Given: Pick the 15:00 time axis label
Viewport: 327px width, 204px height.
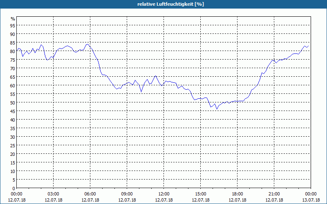Looking at the screenshot, I should pos(200,194).
